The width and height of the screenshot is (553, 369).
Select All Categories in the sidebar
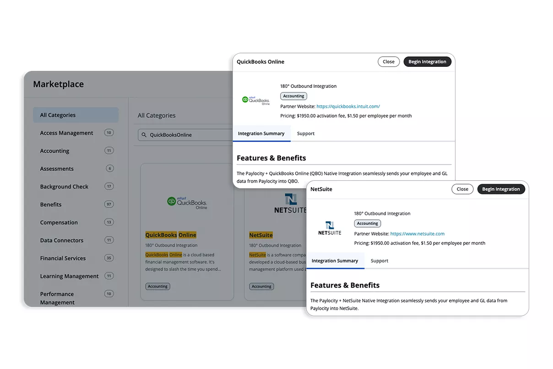pyautogui.click(x=76, y=115)
